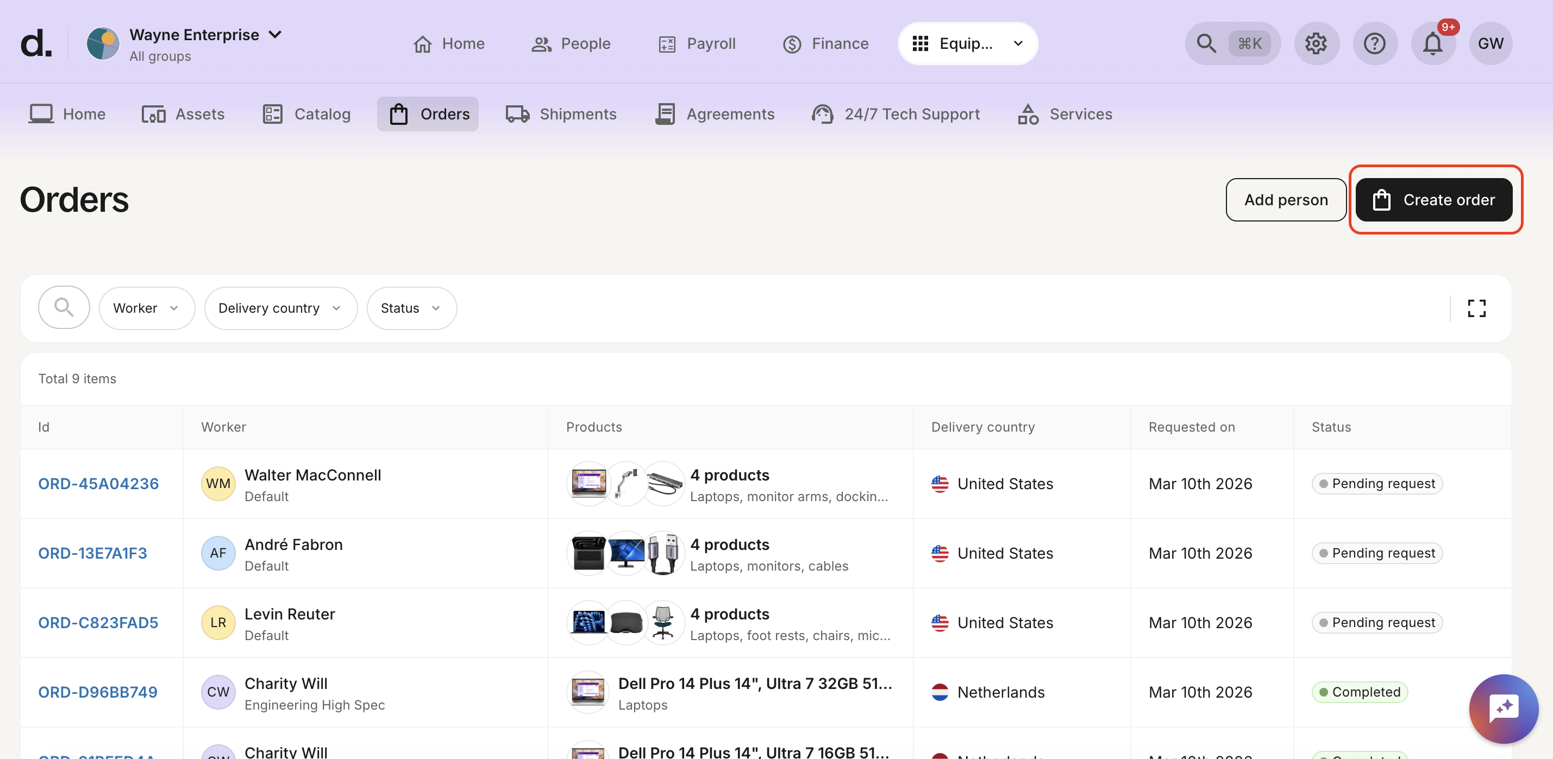Open the Wayne Enterprise group switcher
The image size is (1553, 759).
pyautogui.click(x=188, y=43)
